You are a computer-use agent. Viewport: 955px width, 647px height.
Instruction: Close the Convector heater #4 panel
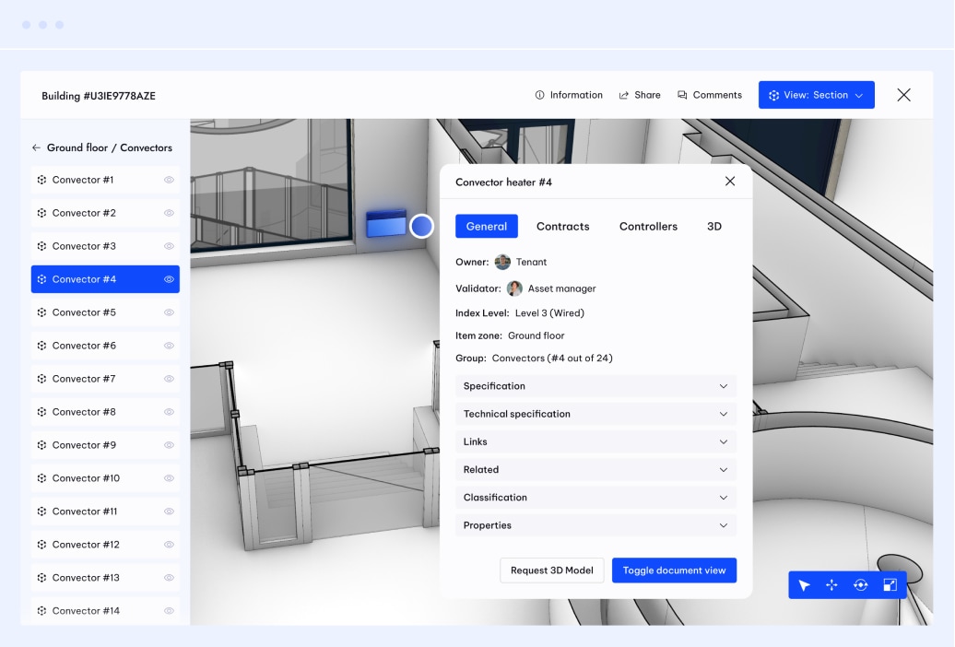[x=730, y=182]
